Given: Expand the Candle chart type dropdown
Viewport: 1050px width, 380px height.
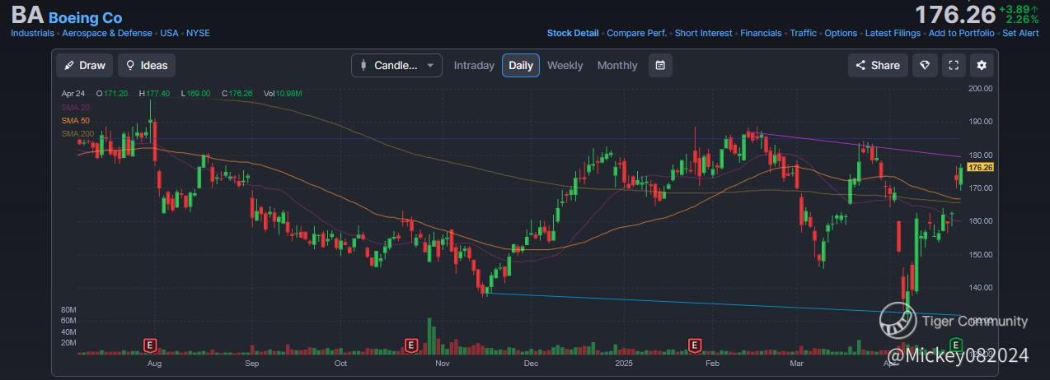Looking at the screenshot, I should pos(396,66).
